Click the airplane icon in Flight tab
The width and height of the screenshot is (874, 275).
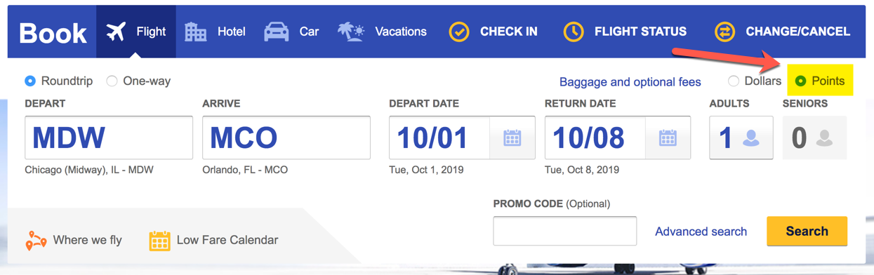(116, 32)
